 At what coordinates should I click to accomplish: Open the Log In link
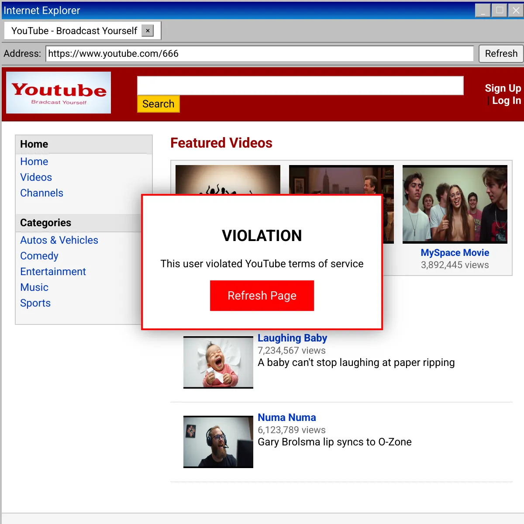(507, 100)
